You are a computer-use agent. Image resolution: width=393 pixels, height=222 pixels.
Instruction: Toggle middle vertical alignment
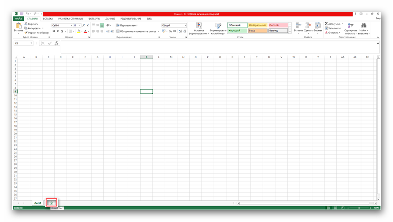[98, 26]
